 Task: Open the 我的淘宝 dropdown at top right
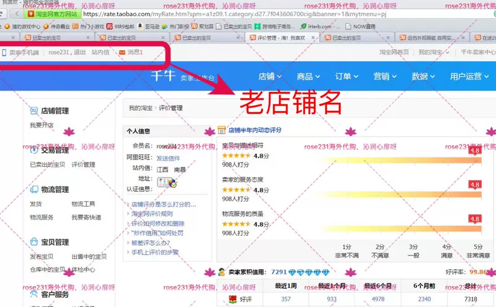point(433,52)
